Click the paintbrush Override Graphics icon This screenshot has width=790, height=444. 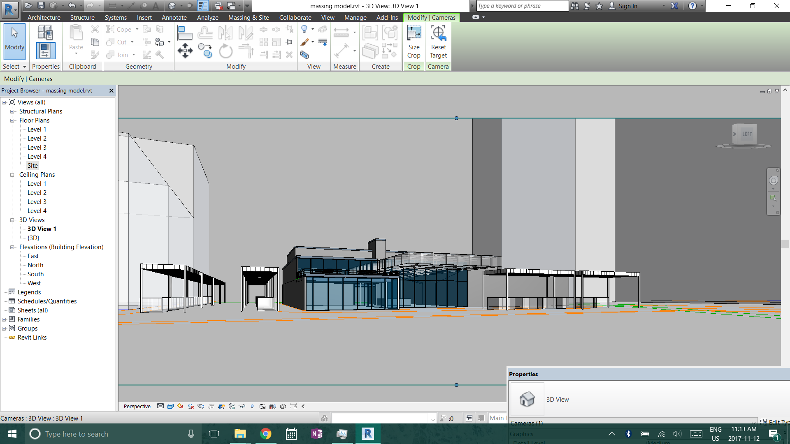304,42
